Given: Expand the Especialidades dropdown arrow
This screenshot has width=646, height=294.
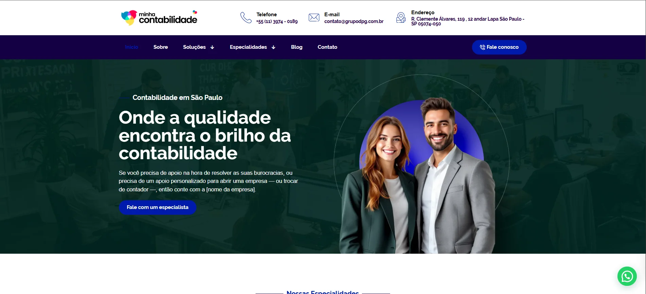Looking at the screenshot, I should click(274, 47).
